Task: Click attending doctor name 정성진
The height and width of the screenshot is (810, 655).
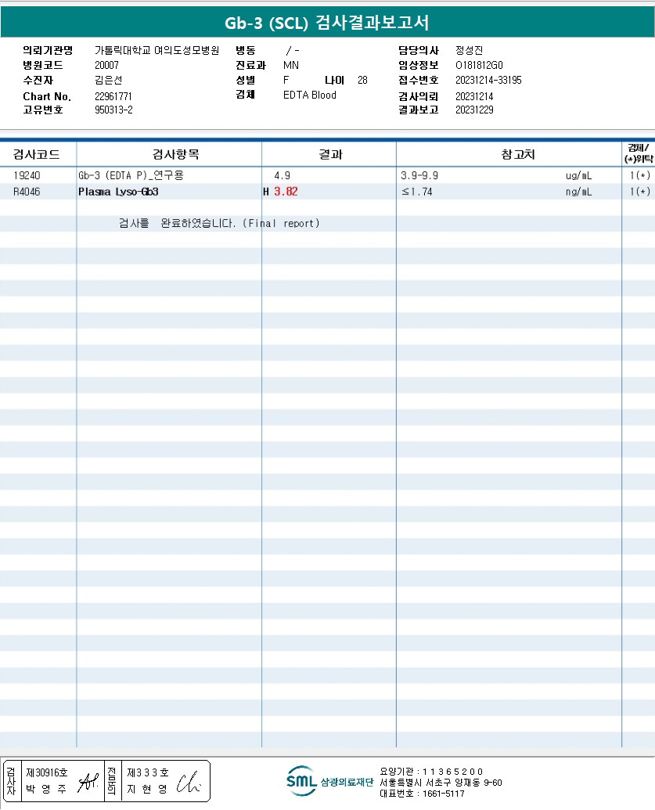Action: pos(469,50)
